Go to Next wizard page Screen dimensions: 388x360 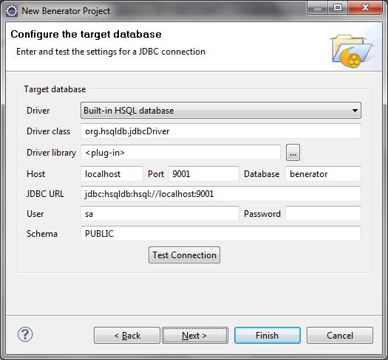(x=195, y=336)
